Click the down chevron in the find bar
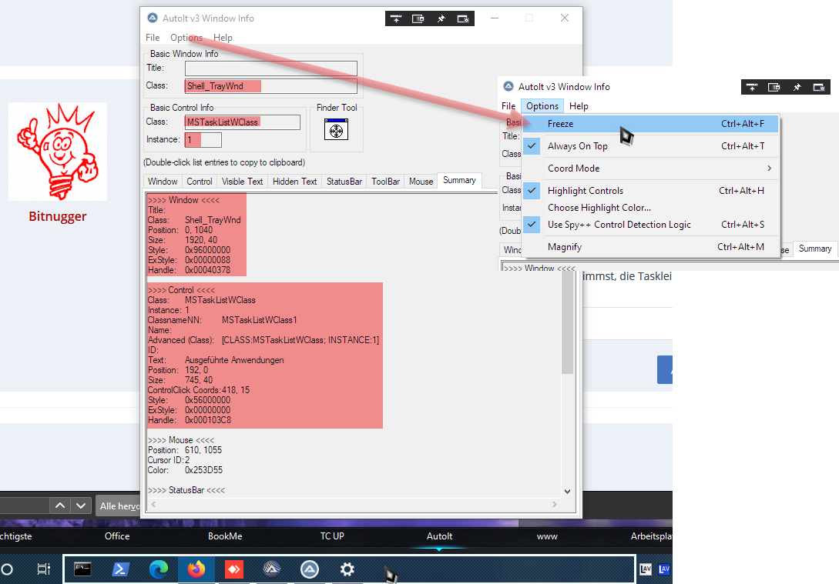Image resolution: width=839 pixels, height=584 pixels. (x=80, y=506)
